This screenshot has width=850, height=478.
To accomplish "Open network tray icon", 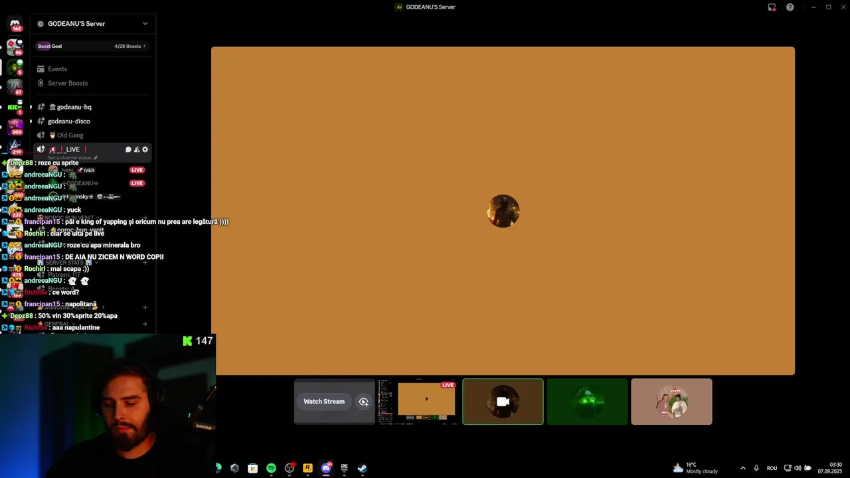I will 788,468.
